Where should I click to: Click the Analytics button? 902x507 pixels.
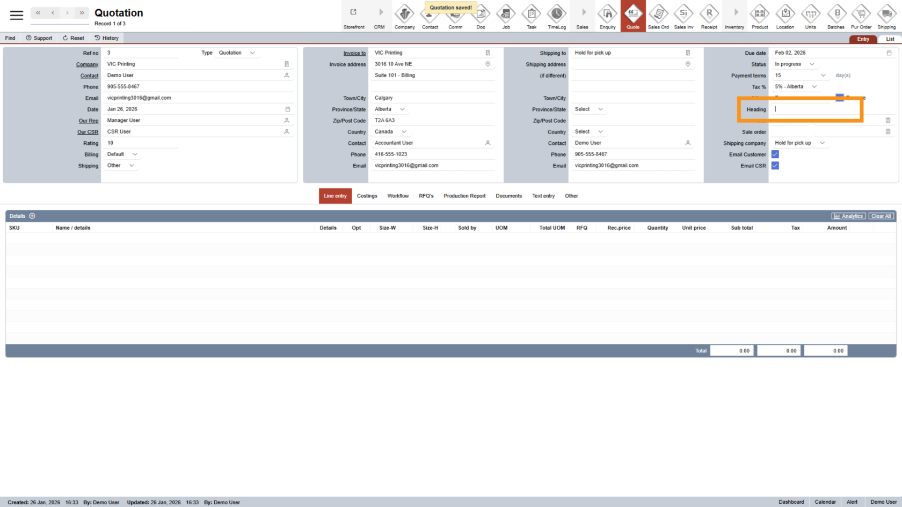(x=848, y=216)
